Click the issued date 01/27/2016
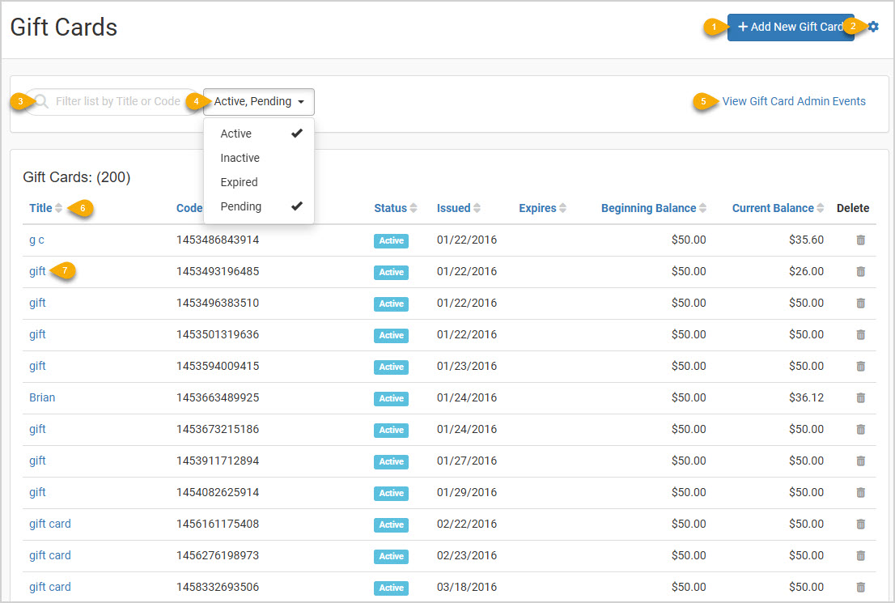This screenshot has width=895, height=603. [x=467, y=461]
